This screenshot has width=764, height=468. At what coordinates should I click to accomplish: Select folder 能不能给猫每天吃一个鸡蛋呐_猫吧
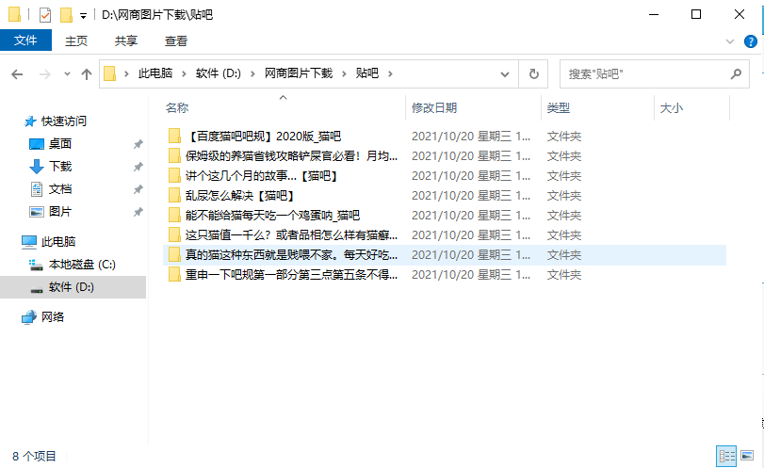click(x=272, y=216)
